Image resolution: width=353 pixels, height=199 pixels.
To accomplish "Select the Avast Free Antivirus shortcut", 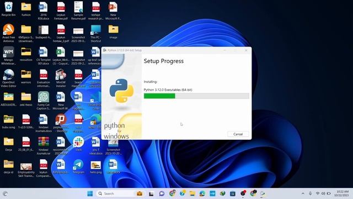I will tap(9, 33).
